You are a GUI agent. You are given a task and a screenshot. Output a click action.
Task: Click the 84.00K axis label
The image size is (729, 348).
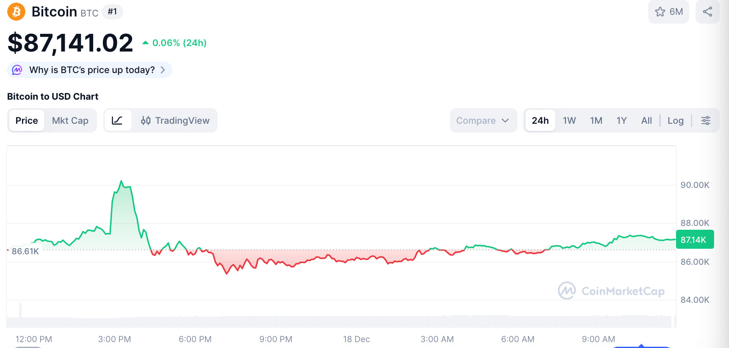(x=695, y=300)
